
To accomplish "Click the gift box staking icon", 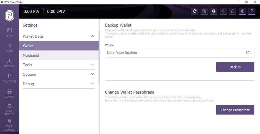I will pyautogui.click(x=204, y=11).
